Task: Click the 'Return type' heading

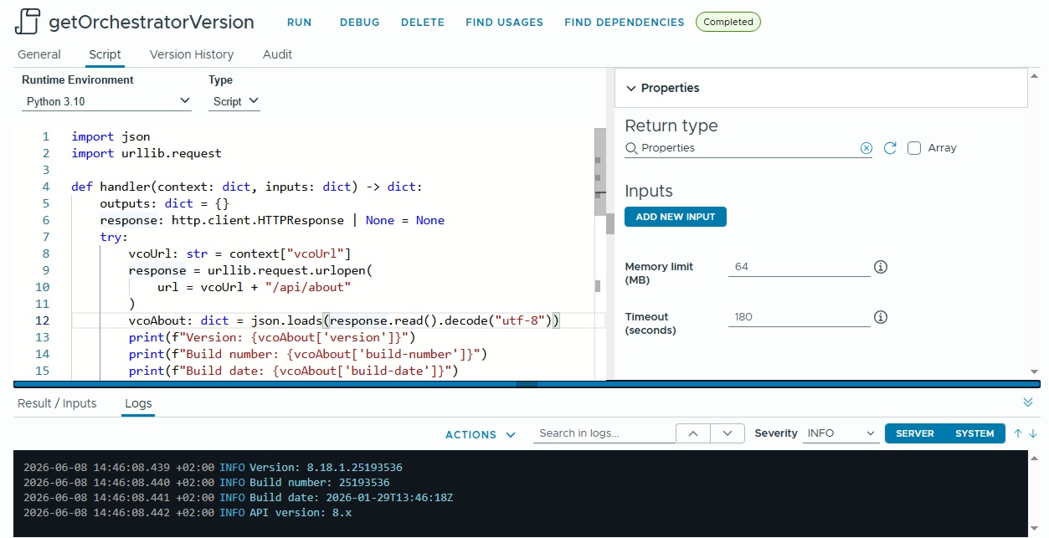Action: (x=671, y=126)
